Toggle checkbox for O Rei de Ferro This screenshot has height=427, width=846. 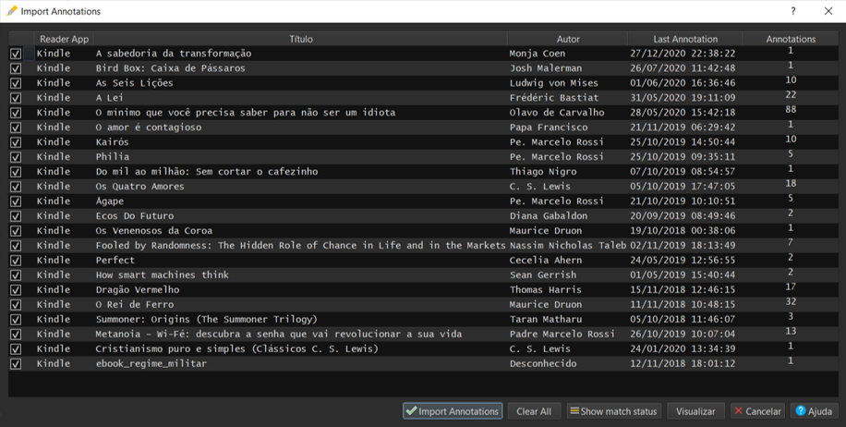16,304
